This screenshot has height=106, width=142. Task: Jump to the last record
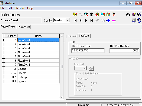92,20
